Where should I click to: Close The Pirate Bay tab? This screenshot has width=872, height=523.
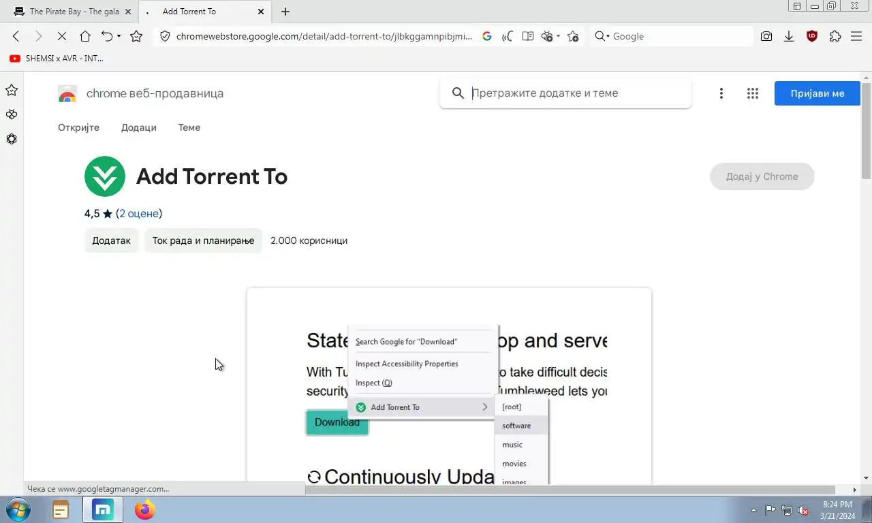coord(127,12)
